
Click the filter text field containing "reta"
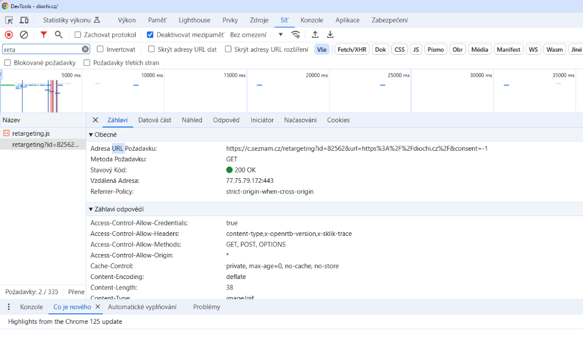coord(41,50)
